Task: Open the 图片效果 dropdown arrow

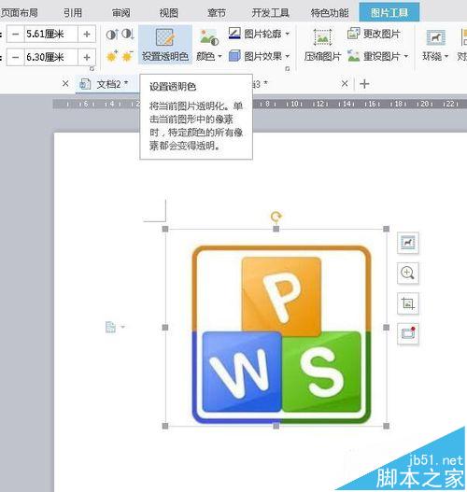Action: tap(288, 56)
